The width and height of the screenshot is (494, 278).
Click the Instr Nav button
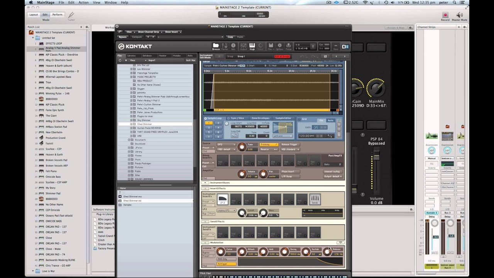coord(191,60)
